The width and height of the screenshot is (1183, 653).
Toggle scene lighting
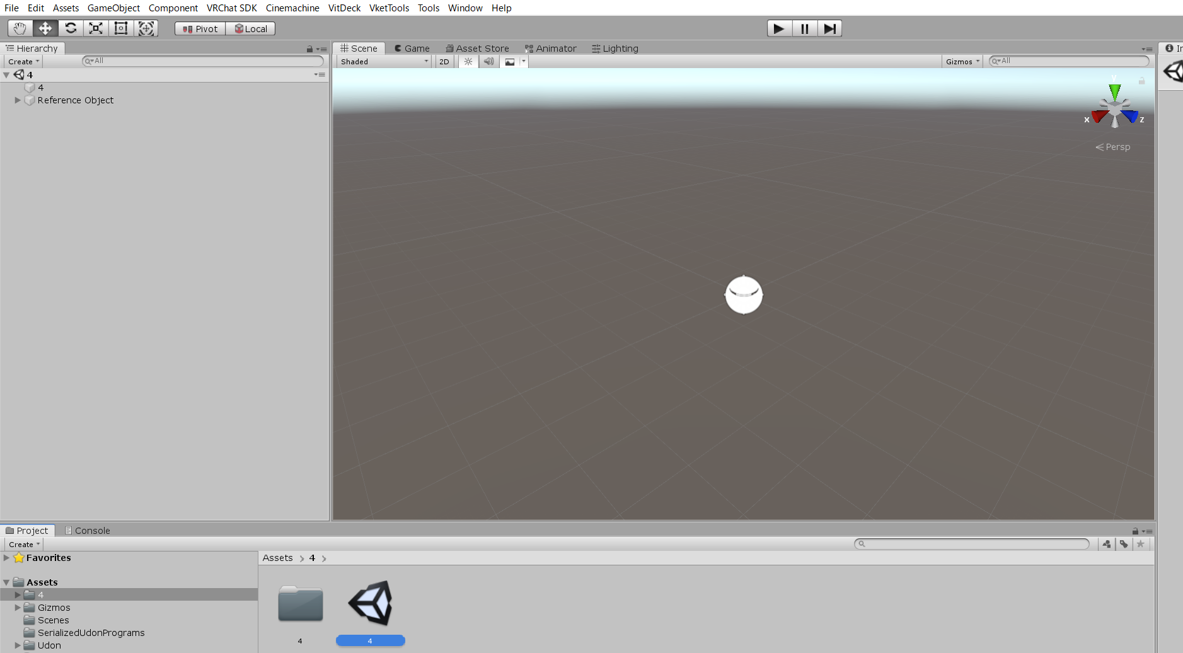click(468, 62)
